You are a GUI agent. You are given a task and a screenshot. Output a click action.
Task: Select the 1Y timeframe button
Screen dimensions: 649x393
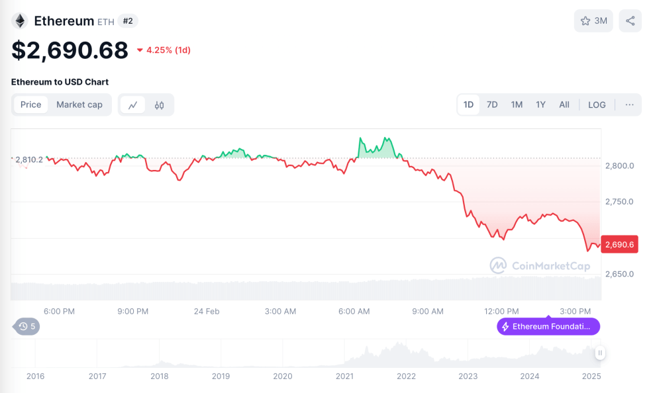pyautogui.click(x=540, y=105)
